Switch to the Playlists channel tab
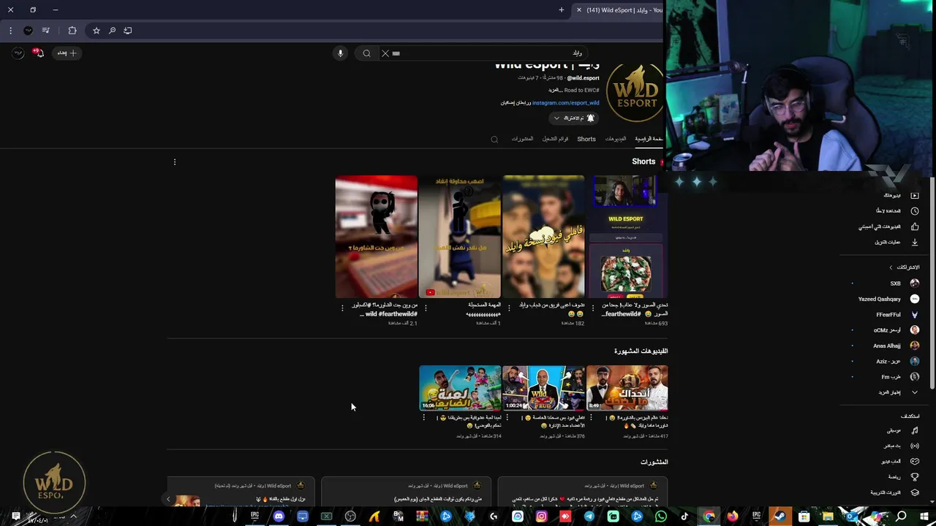This screenshot has width=936, height=526. tap(555, 139)
